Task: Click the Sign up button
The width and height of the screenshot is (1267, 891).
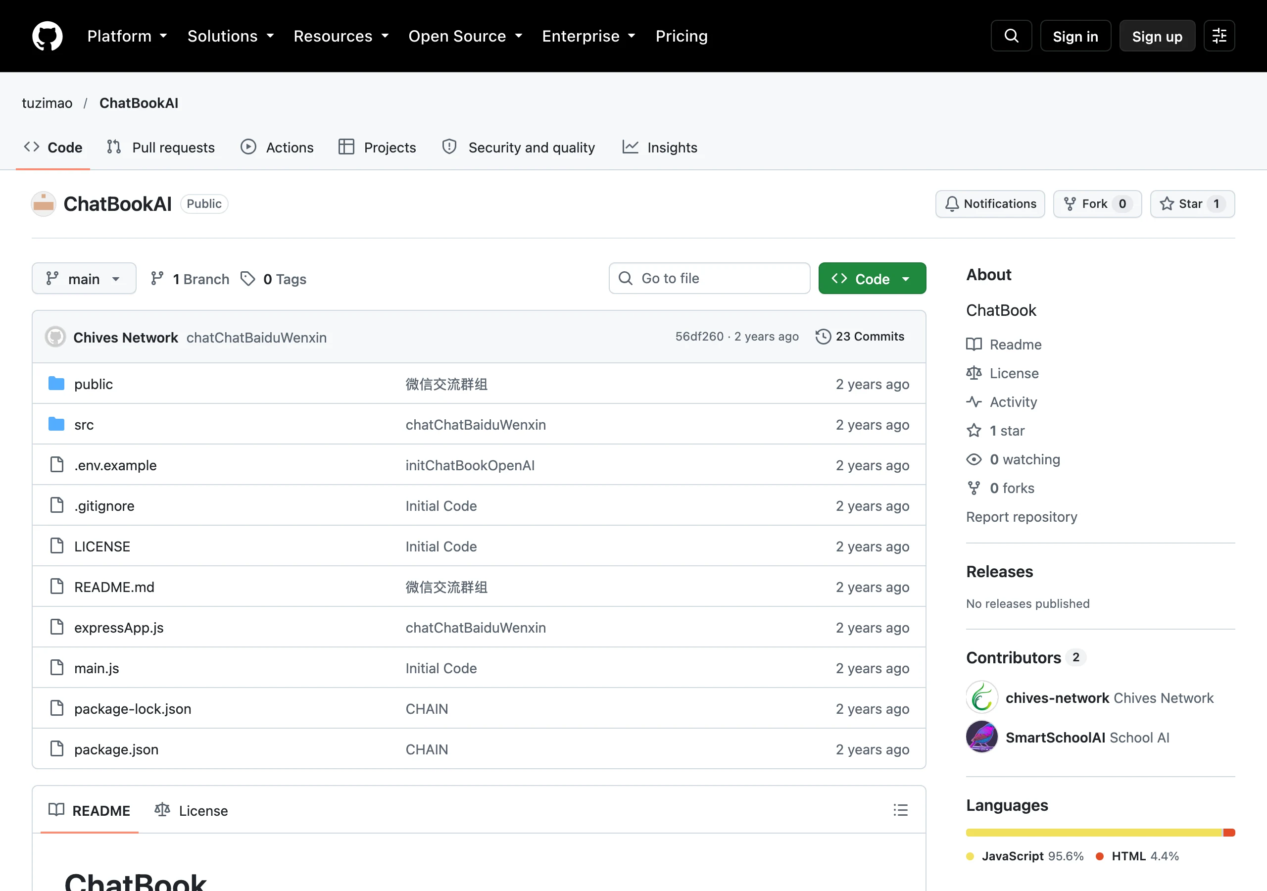Action: tap(1157, 36)
